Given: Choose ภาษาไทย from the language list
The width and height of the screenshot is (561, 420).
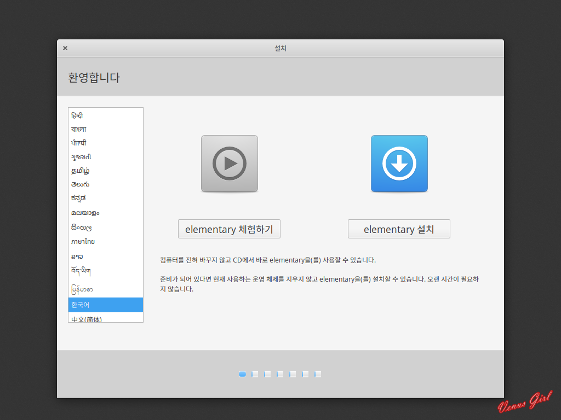Looking at the screenshot, I should [106, 241].
